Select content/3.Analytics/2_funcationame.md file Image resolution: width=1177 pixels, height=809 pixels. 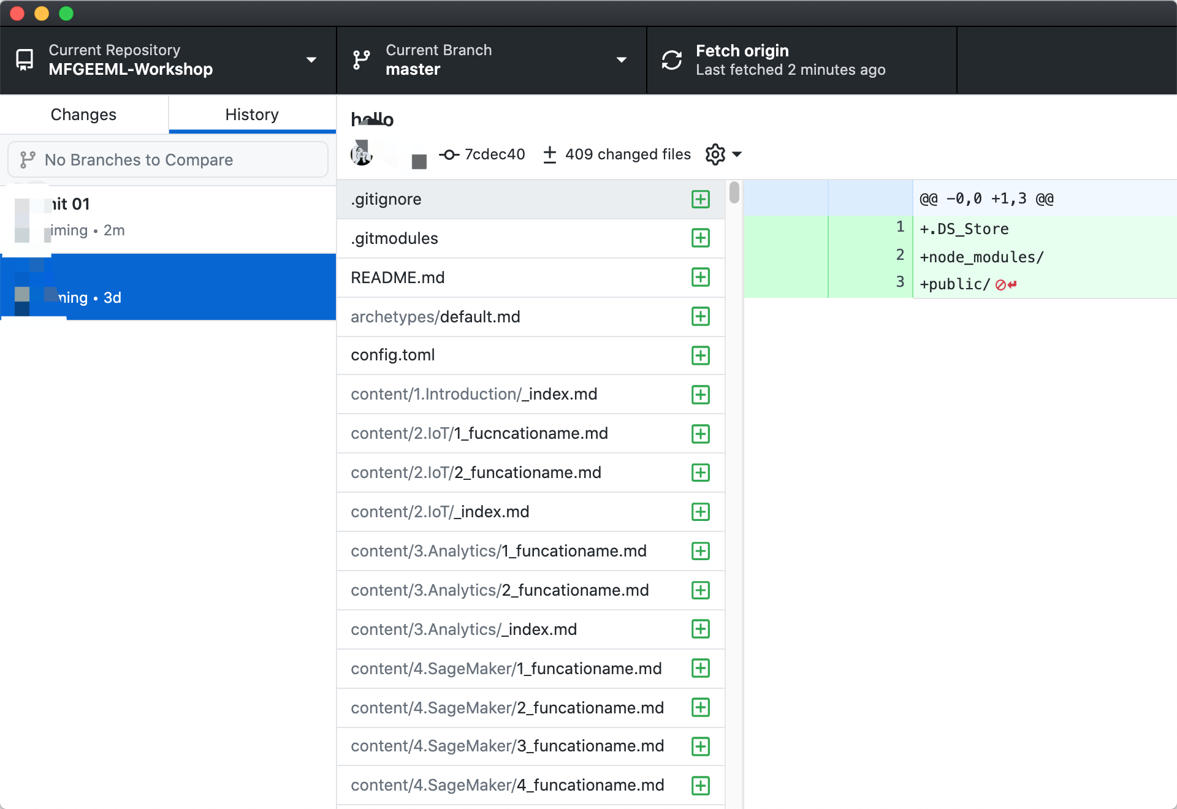click(531, 590)
